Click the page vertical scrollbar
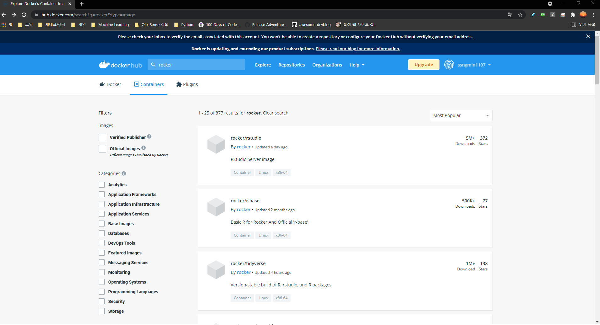Viewport: 600px width, 325px height. pyautogui.click(x=597, y=60)
